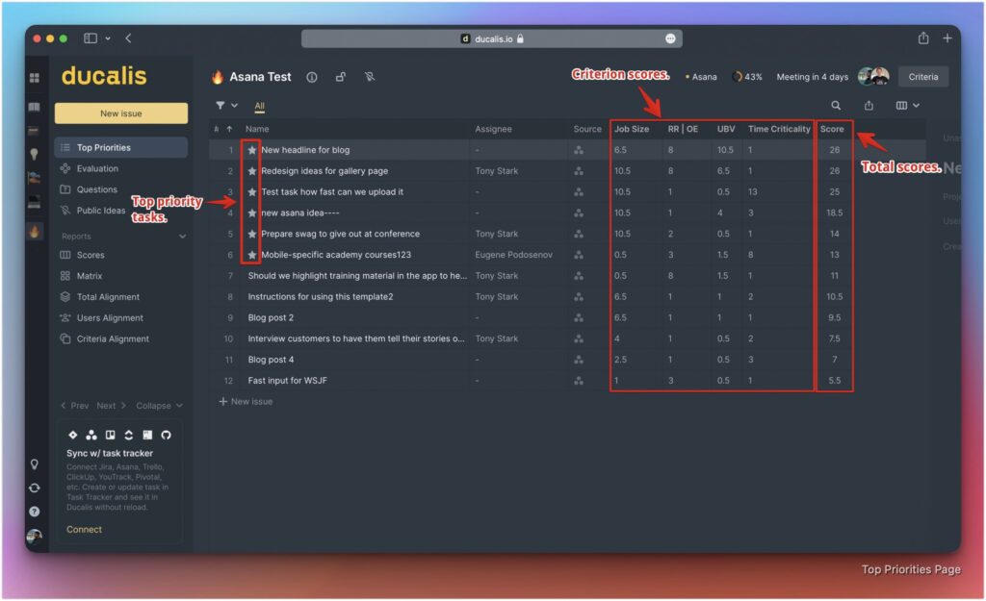Open Users Alignment report

(110, 317)
